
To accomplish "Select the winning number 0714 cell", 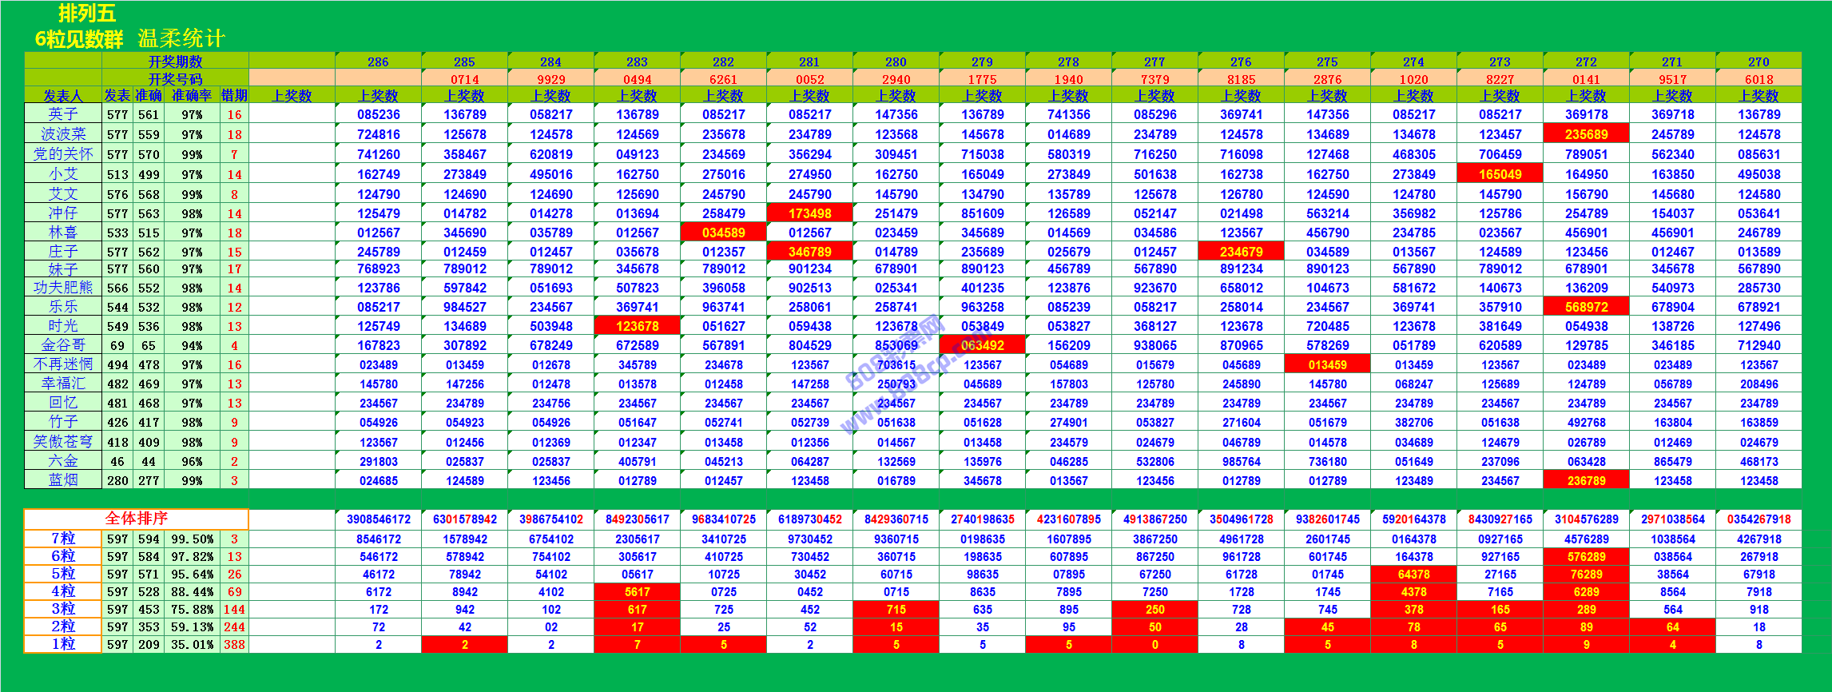I will coord(464,79).
